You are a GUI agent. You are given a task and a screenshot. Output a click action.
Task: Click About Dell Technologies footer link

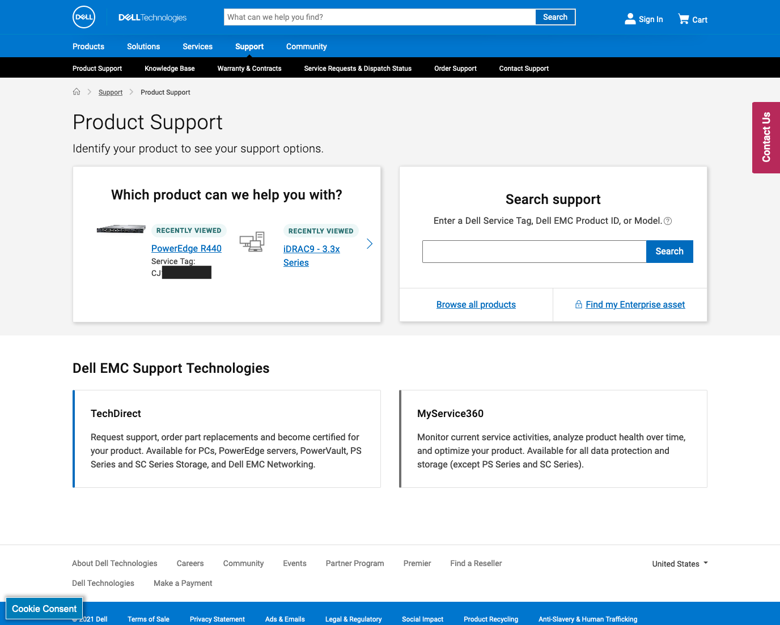pos(115,563)
